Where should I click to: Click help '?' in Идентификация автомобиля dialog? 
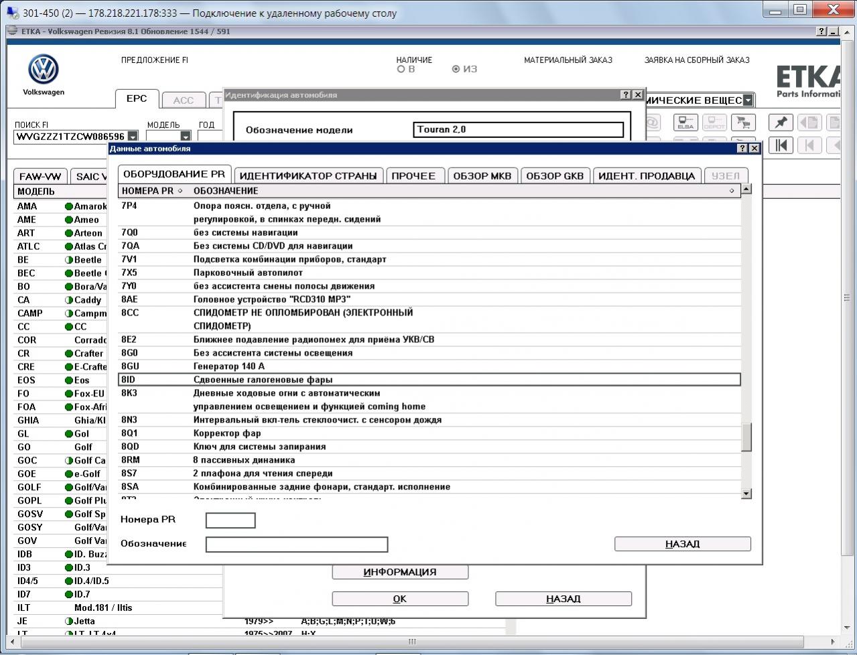(x=626, y=95)
